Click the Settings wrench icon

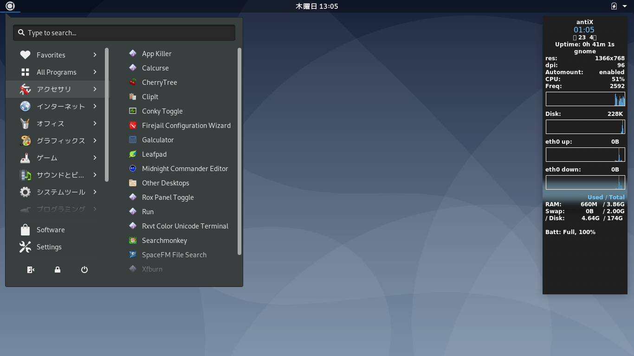pyautogui.click(x=25, y=247)
